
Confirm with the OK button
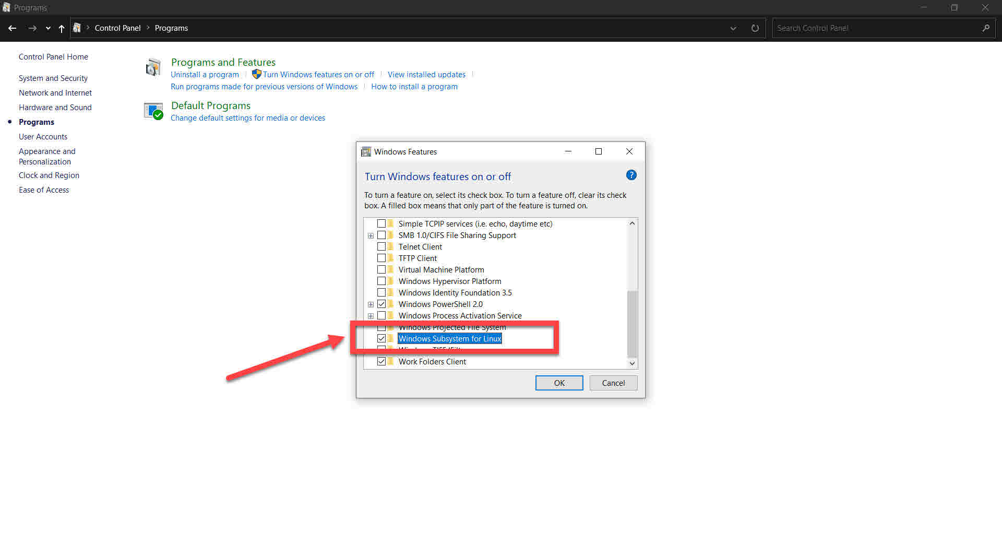pos(559,383)
